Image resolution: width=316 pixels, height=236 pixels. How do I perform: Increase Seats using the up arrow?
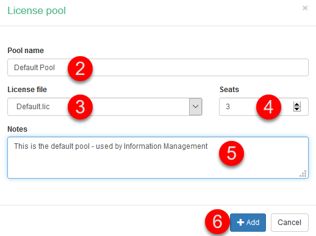tap(297, 104)
